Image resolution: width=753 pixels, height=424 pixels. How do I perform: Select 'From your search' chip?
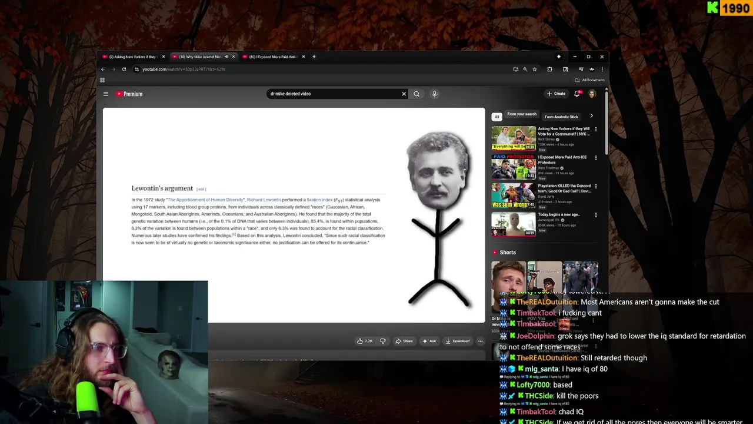(x=522, y=115)
